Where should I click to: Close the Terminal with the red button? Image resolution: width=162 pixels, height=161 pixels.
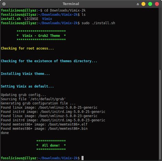pos(157,4)
